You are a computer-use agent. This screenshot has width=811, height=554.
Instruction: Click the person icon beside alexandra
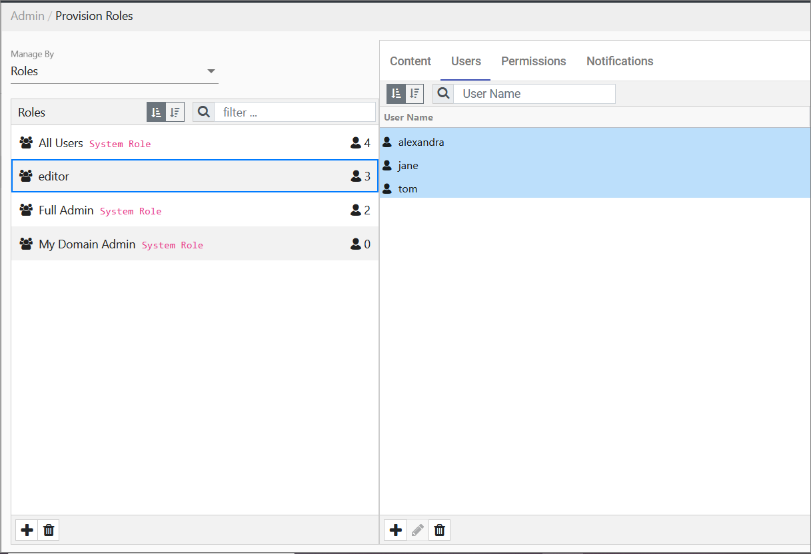387,142
